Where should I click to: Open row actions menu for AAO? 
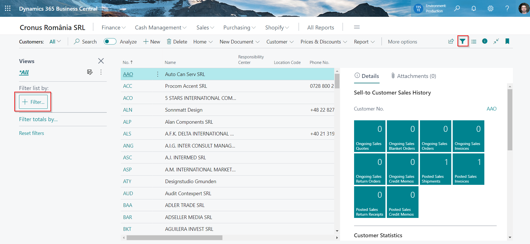tap(158, 74)
